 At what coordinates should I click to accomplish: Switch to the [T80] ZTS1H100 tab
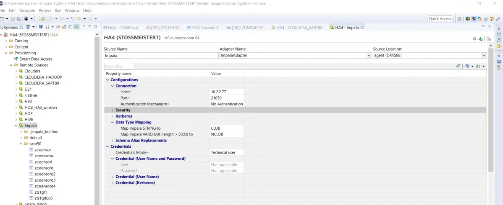[x=162, y=28]
